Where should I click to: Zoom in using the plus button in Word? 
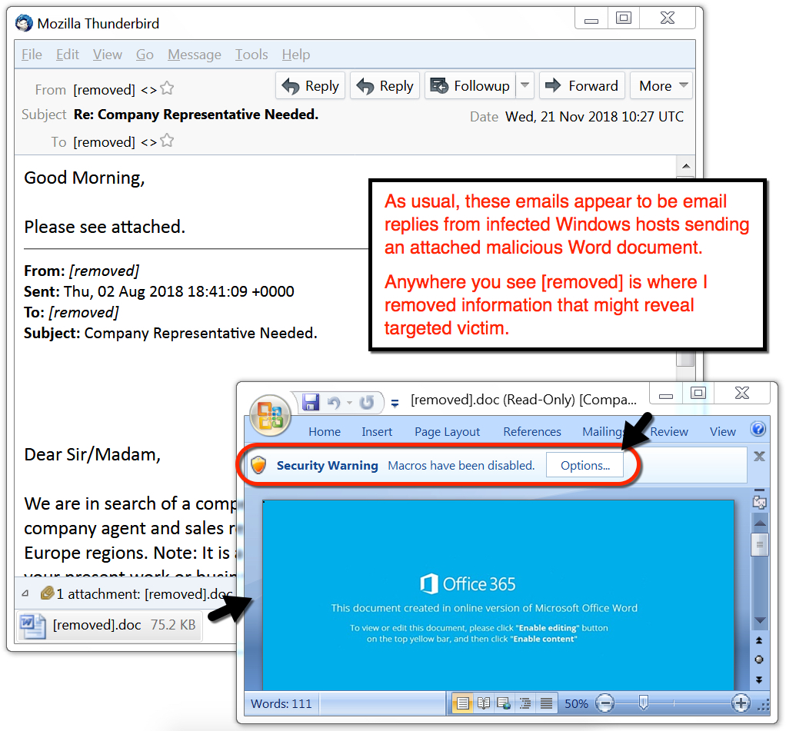[741, 703]
